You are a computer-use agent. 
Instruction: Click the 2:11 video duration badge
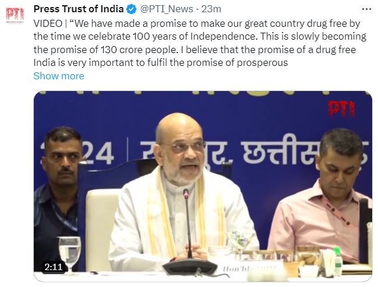(x=53, y=267)
